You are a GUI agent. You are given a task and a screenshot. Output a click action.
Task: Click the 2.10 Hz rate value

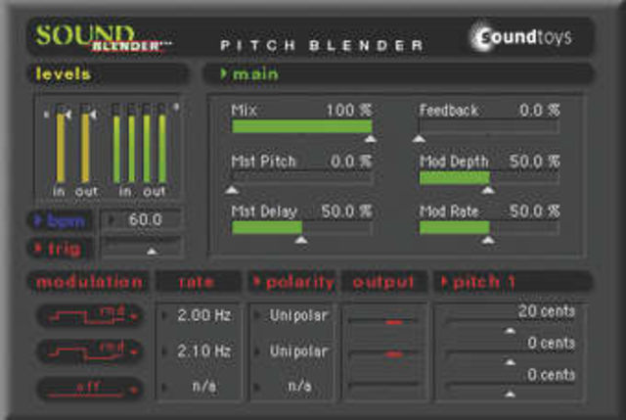pyautogui.click(x=204, y=350)
